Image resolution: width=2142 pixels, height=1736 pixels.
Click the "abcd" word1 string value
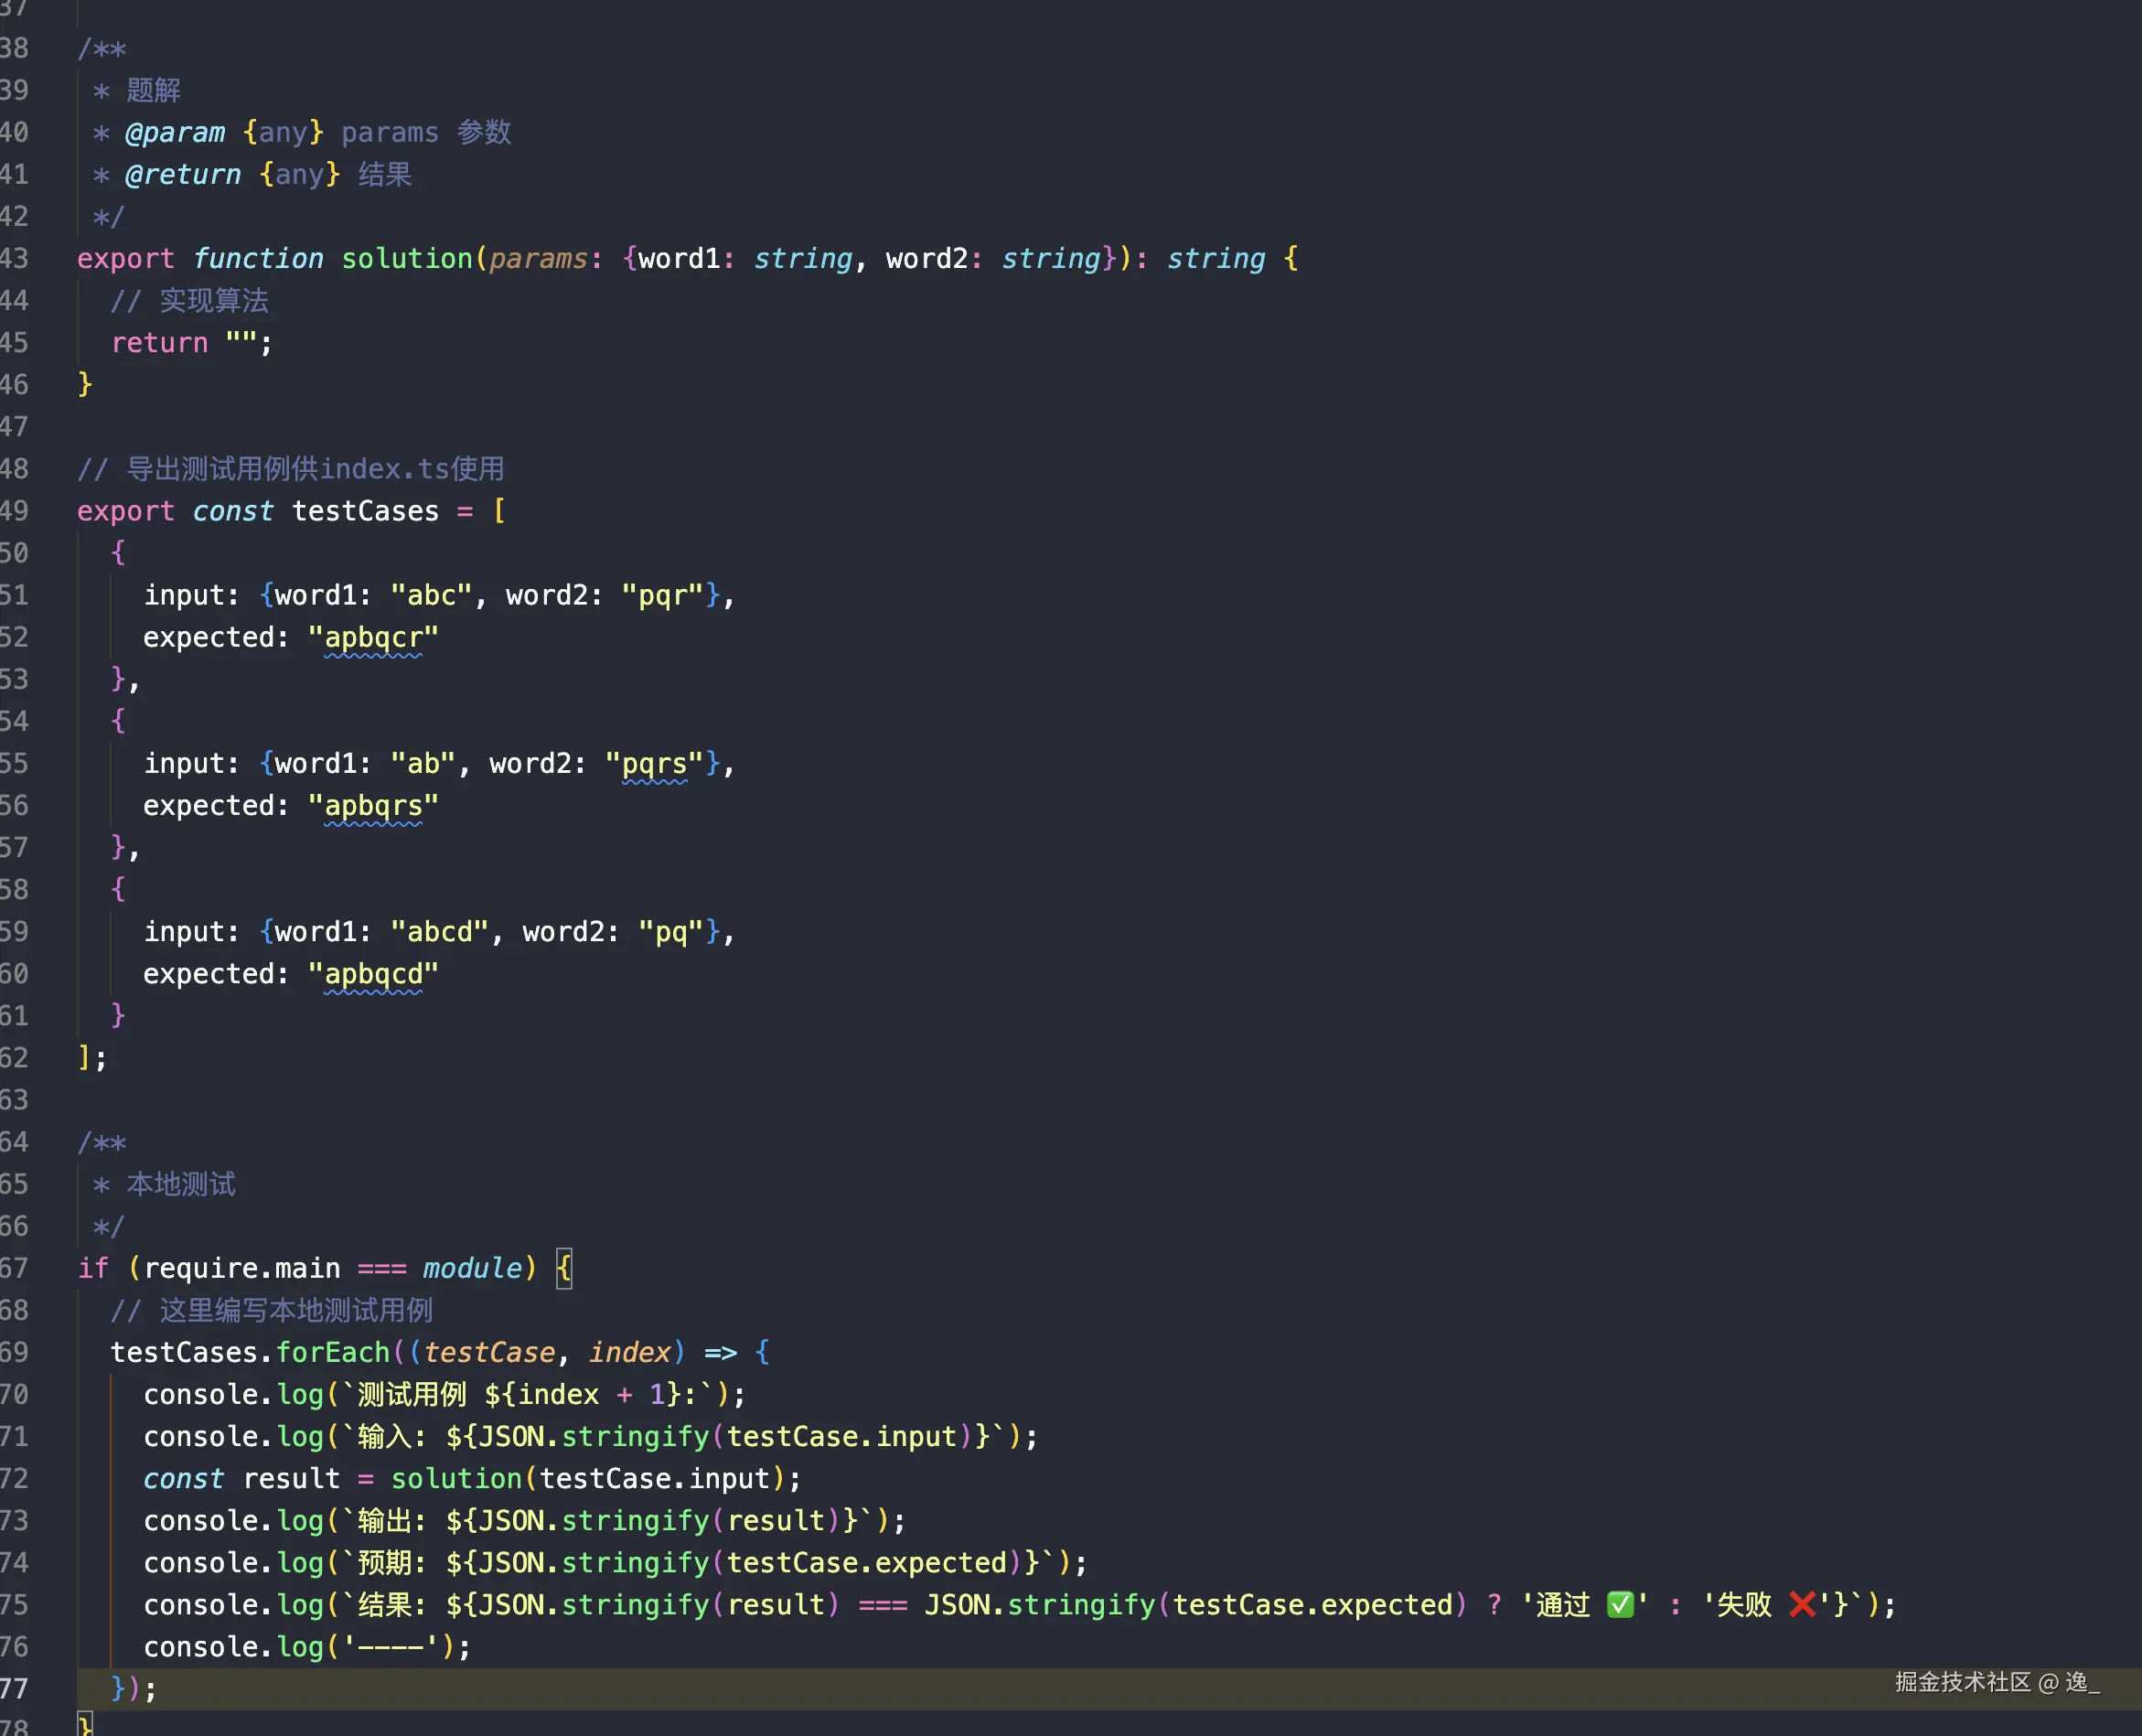point(439,932)
